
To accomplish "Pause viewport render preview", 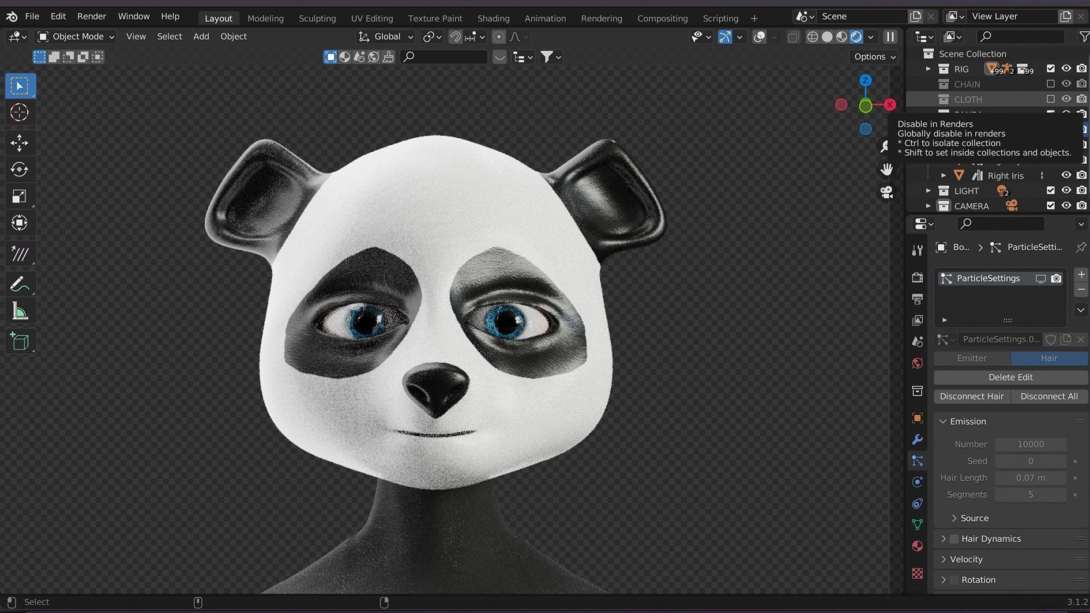I will tap(890, 37).
